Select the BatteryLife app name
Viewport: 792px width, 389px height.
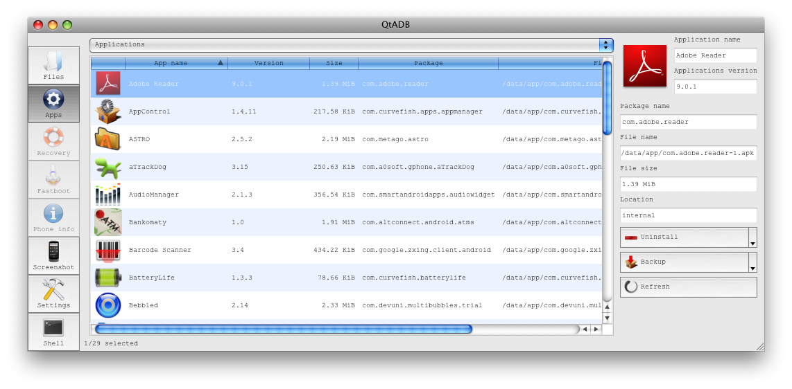tap(151, 278)
